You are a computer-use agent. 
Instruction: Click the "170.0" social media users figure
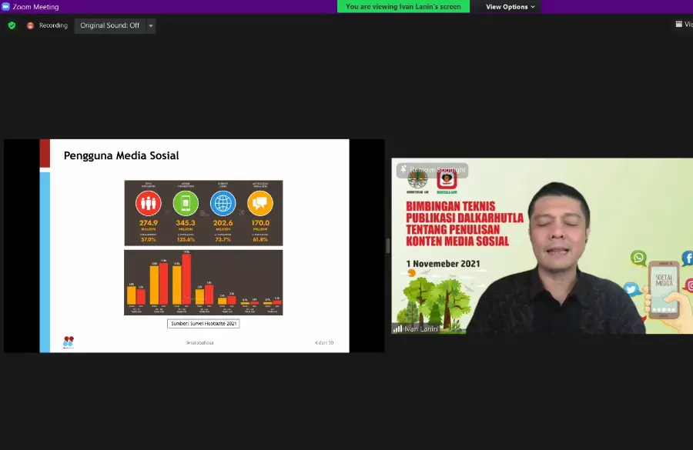[x=260, y=223]
